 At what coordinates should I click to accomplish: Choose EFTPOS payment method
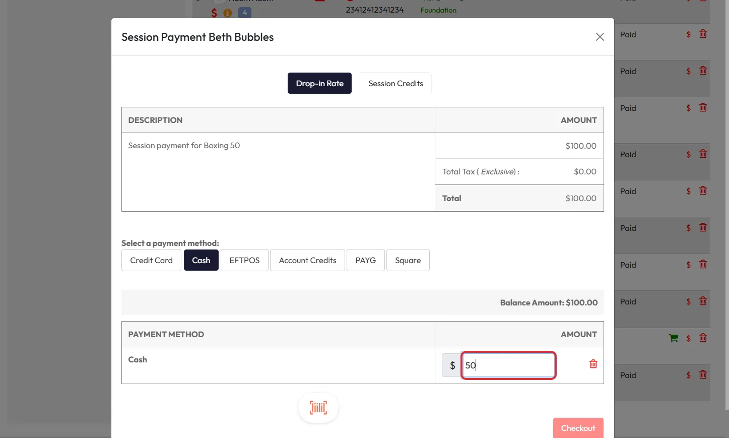pos(244,261)
